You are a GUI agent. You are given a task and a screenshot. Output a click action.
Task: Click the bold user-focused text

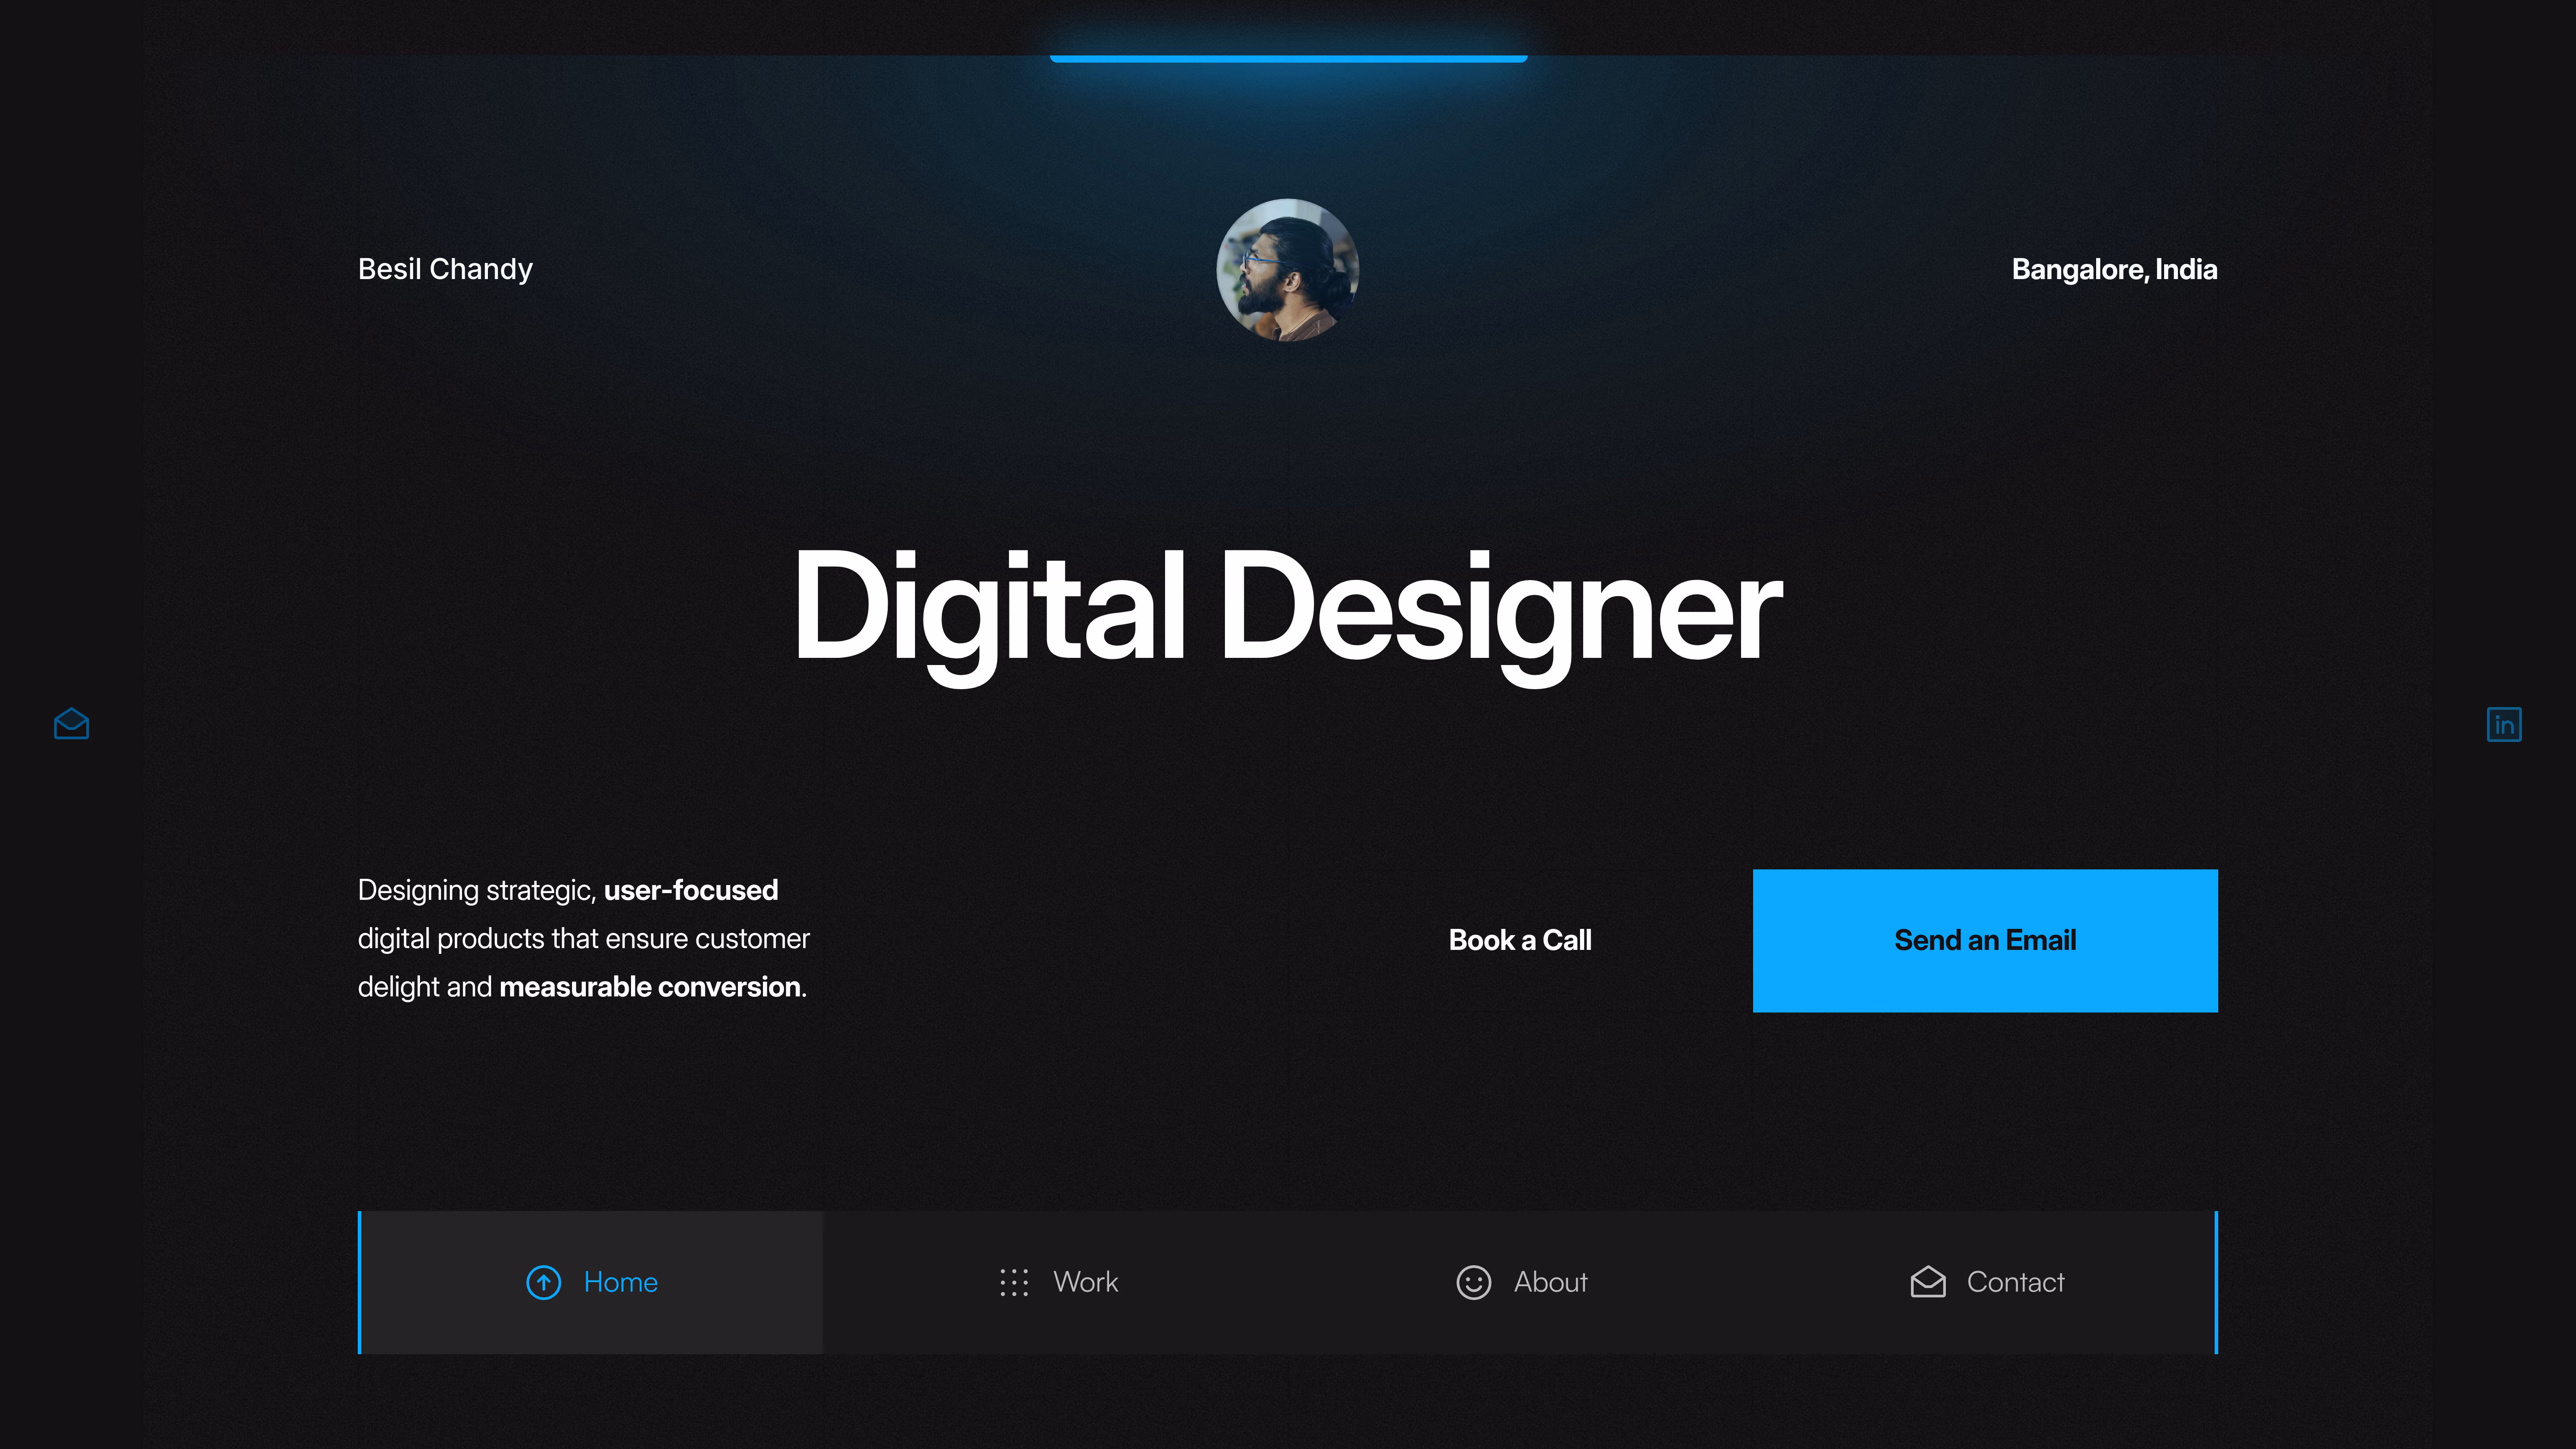pos(690,890)
